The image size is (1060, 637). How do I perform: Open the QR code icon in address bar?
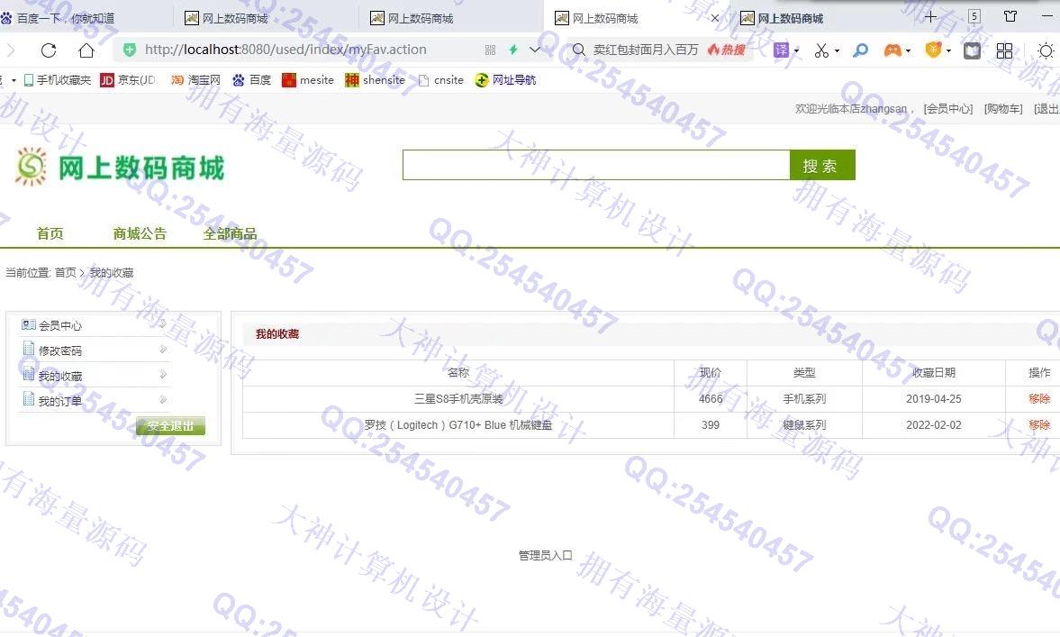tap(490, 50)
